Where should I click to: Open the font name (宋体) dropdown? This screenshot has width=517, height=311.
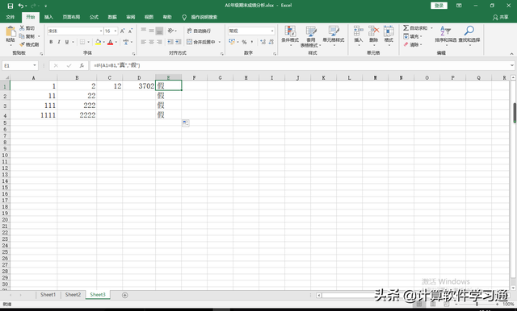101,31
